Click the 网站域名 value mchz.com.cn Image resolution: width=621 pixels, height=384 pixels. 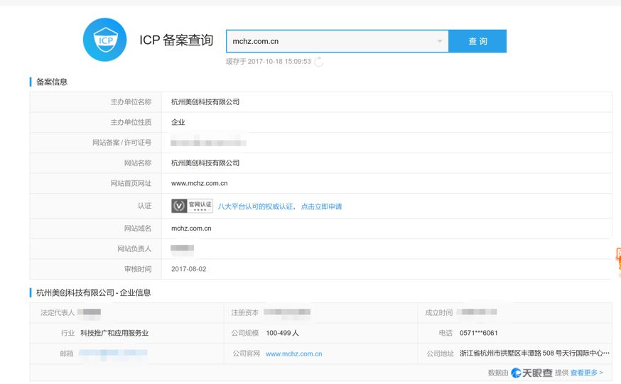(x=191, y=228)
